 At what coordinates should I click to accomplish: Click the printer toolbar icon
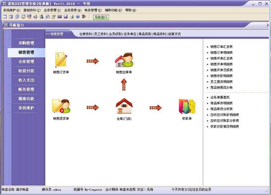72,17
